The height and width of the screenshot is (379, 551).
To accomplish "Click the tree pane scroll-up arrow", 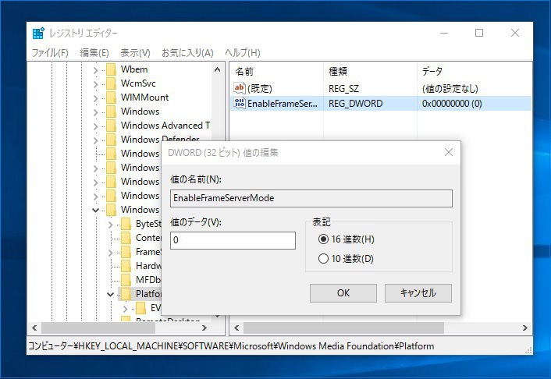I will click(217, 69).
